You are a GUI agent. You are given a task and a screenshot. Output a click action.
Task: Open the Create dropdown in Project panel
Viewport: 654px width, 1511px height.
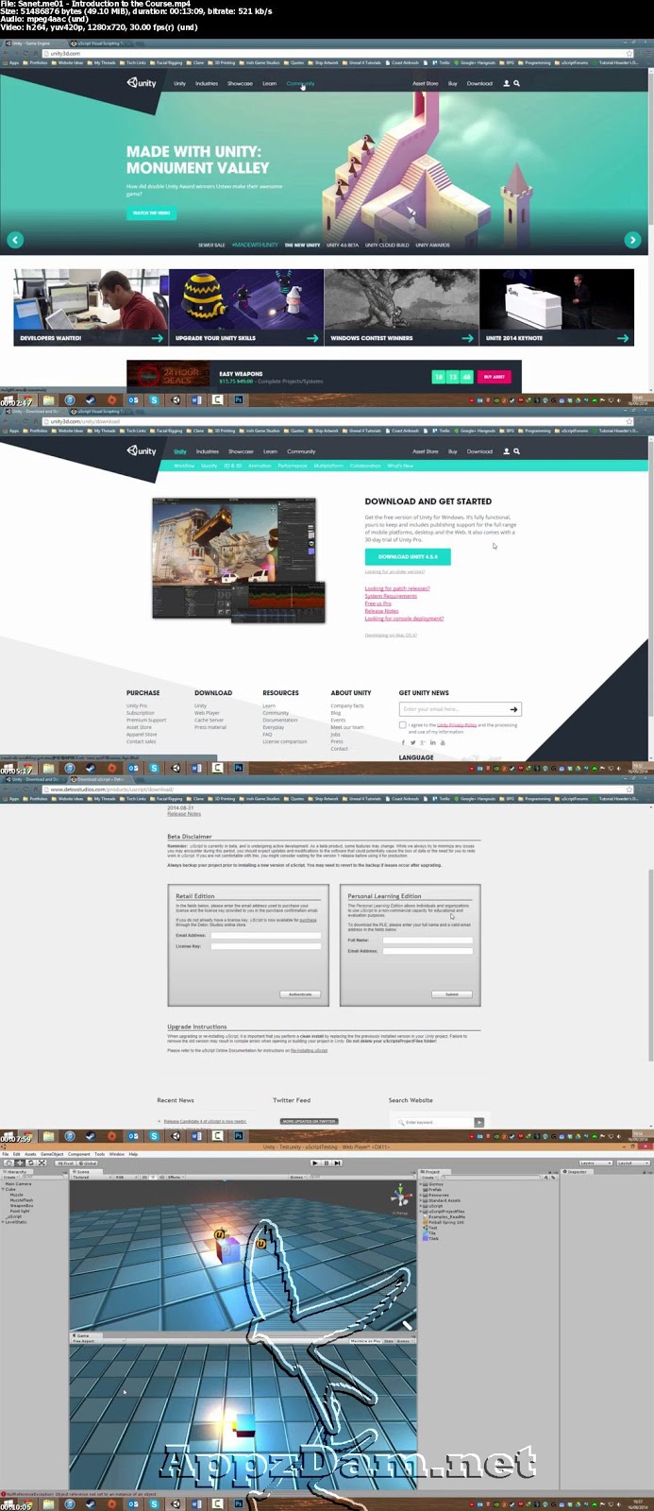pyautogui.click(x=428, y=1178)
